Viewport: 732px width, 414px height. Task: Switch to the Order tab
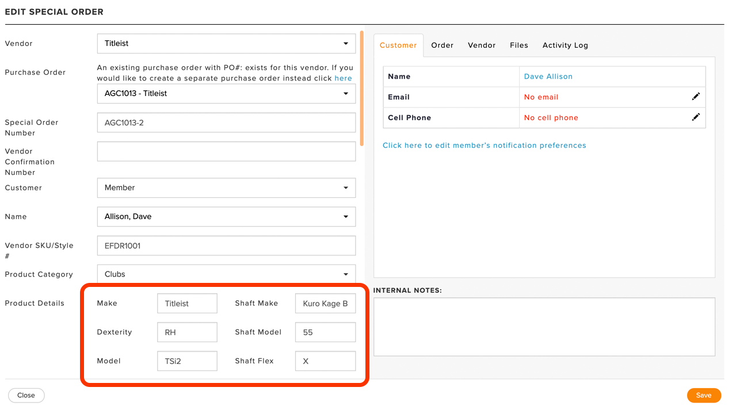443,45
